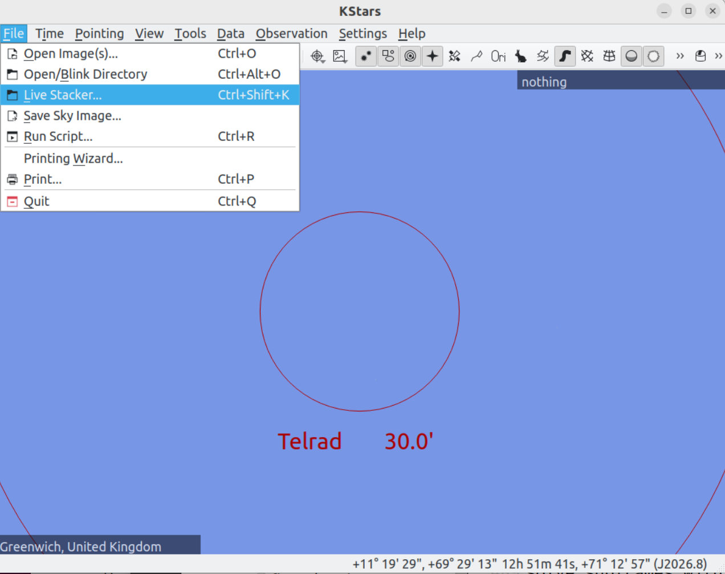Open the Observation menu
725x574 pixels.
click(x=292, y=34)
